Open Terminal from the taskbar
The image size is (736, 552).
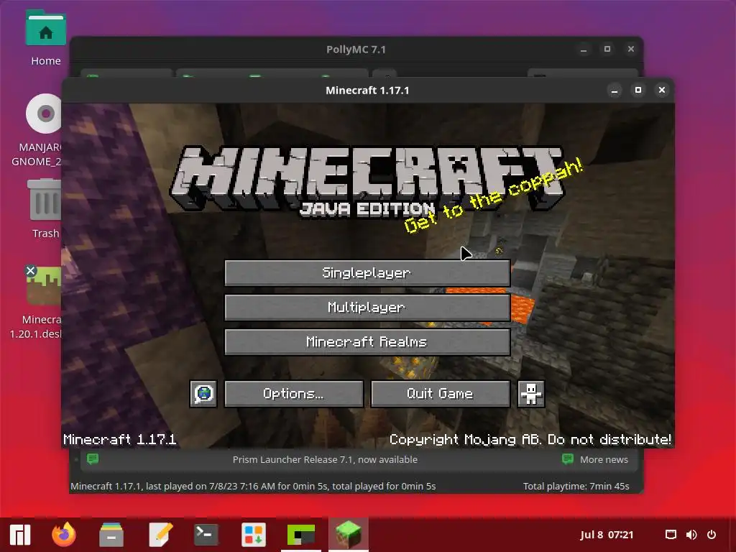[x=206, y=535]
